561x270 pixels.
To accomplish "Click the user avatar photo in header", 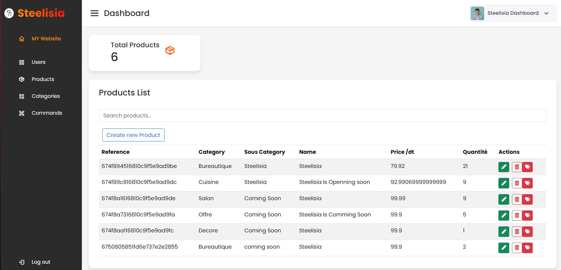I will point(477,14).
